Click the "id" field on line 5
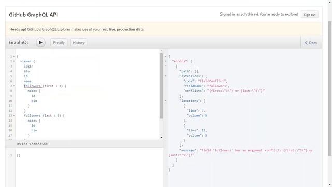The height and width of the screenshot is (187, 332). pos(26,76)
